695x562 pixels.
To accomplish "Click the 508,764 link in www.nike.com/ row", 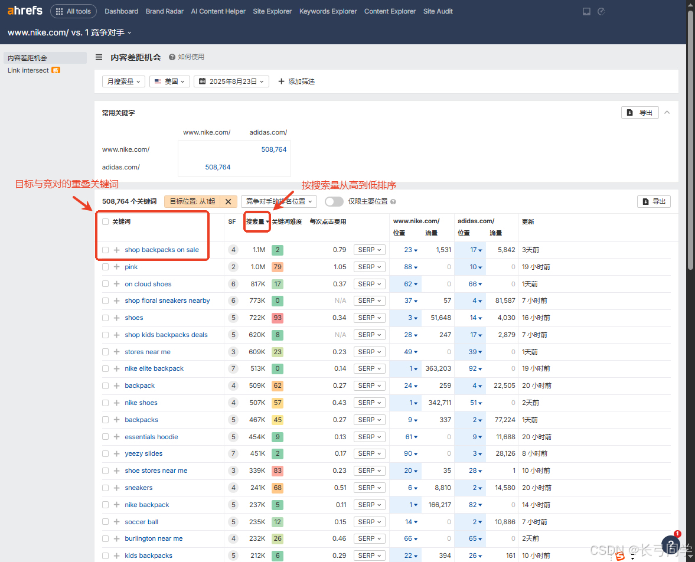I will click(273, 149).
